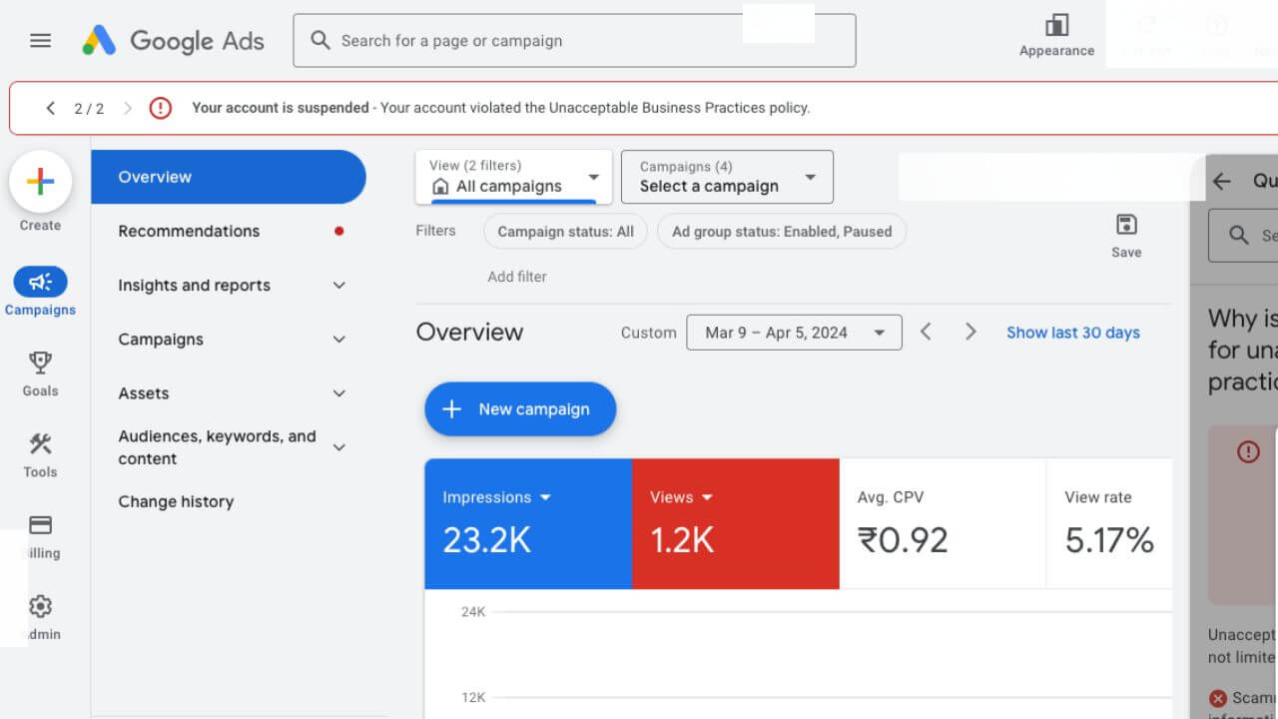Screen dimensions: 1278x719
Task: Click the search for page or campaign field
Action: coord(574,41)
